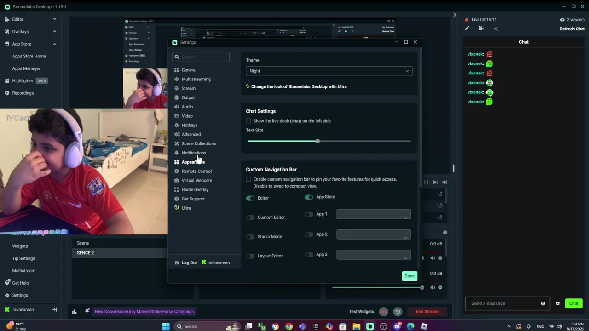Viewport: 589px width, 331px height.
Task: Open Video settings category
Action: [184, 116]
